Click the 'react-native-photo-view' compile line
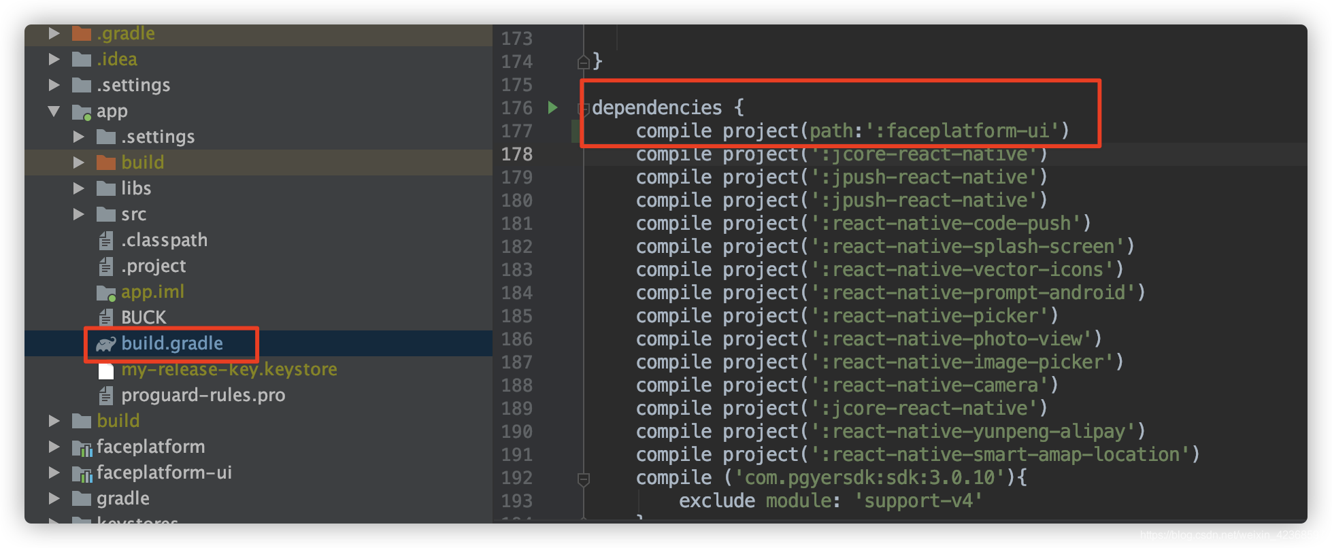Image resolution: width=1332 pixels, height=548 pixels. 869,339
